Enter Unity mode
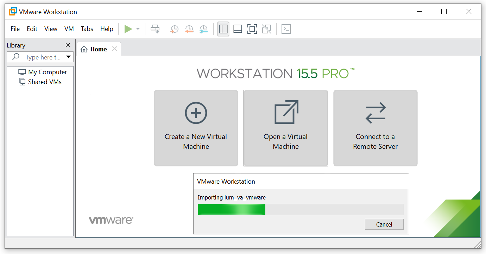Screen dimensions: 486x254 pyautogui.click(x=266, y=29)
